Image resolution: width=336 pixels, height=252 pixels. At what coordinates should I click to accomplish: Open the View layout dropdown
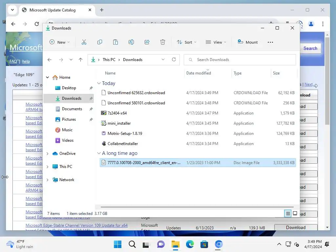(x=216, y=42)
